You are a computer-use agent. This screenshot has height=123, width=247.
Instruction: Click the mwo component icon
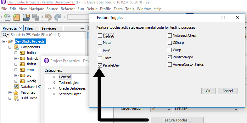tap(22, 70)
